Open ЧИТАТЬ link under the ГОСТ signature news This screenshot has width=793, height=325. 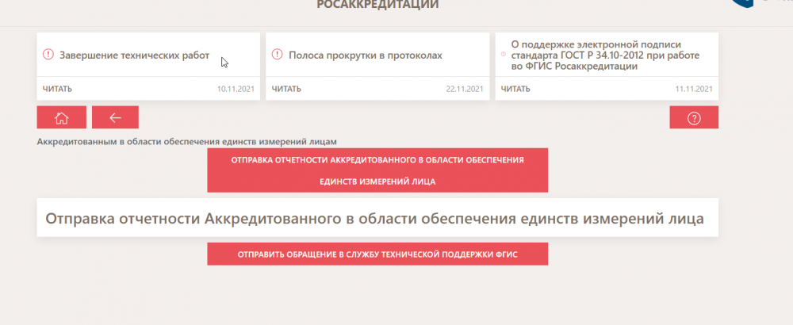(515, 89)
